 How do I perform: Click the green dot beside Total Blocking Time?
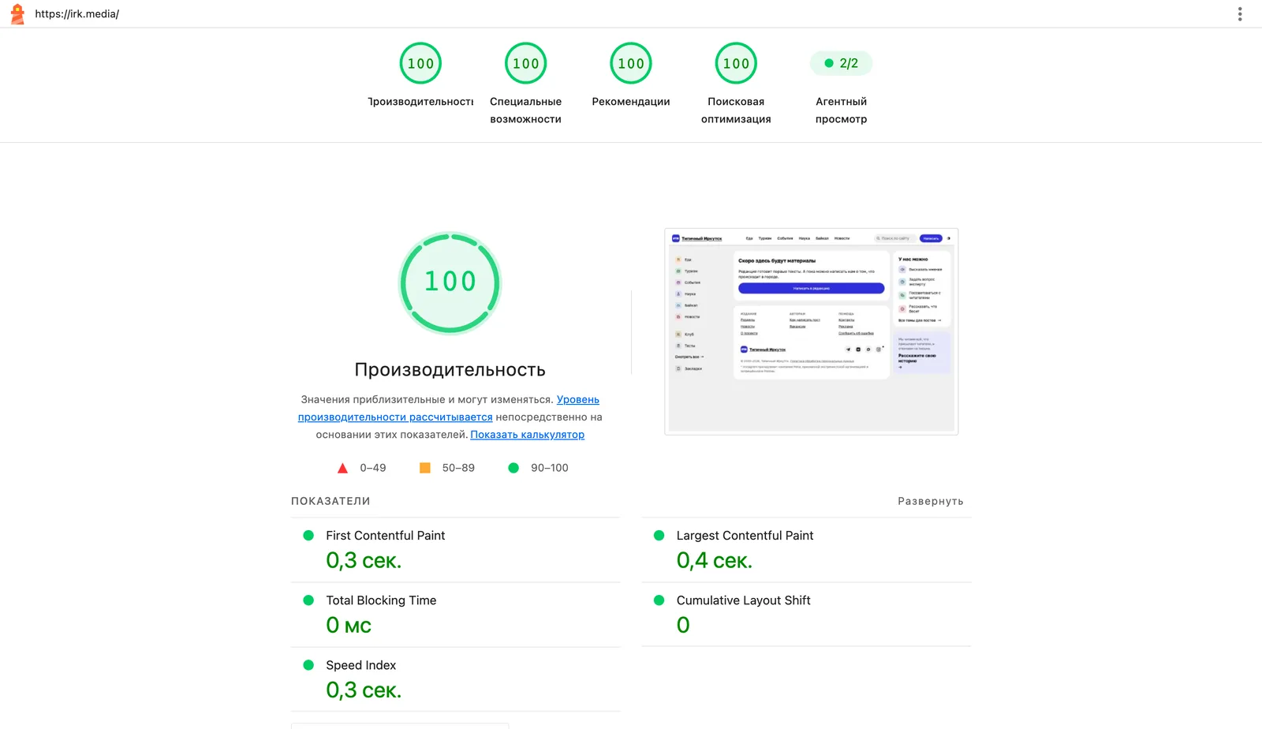pos(308,600)
